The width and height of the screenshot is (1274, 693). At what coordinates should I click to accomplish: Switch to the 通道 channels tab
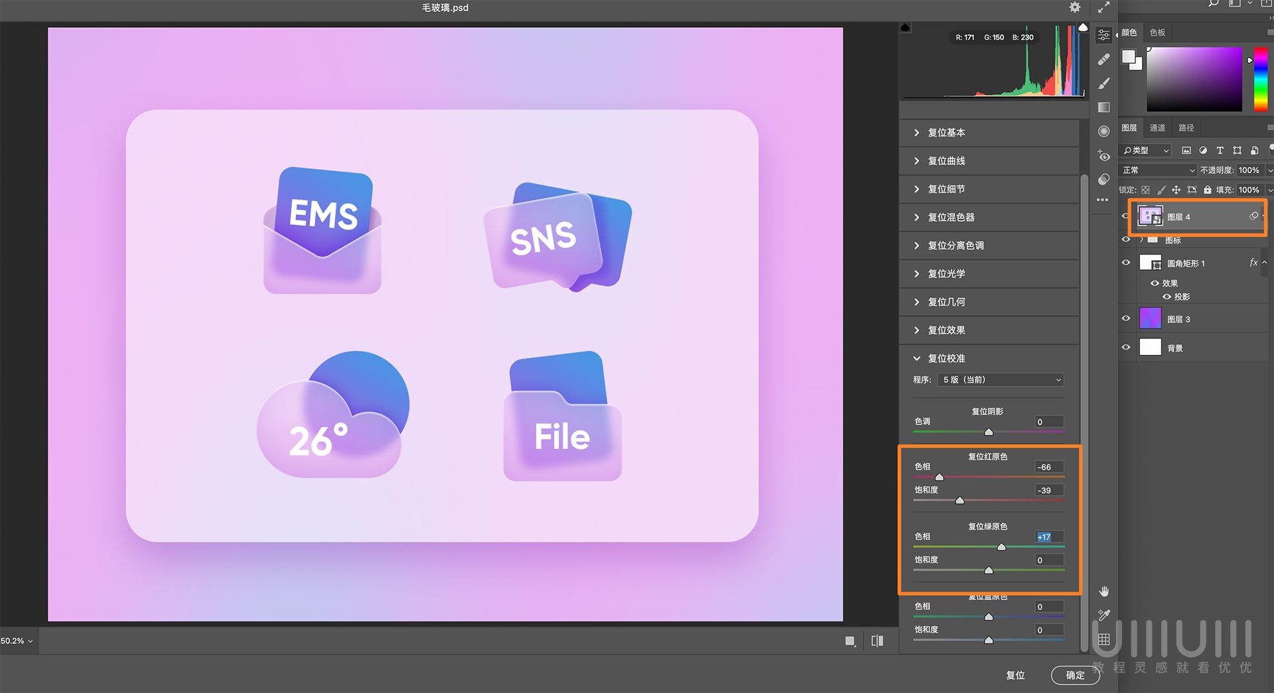(1157, 127)
